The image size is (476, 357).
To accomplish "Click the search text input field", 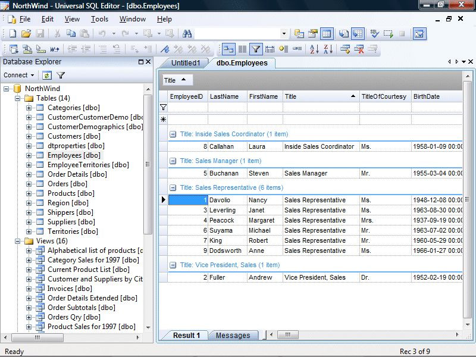I will click(x=237, y=33).
